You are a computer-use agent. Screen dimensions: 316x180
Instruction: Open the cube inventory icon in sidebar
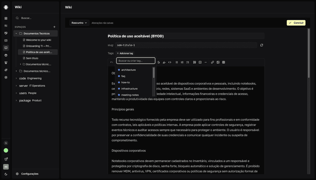(x=6, y=55)
